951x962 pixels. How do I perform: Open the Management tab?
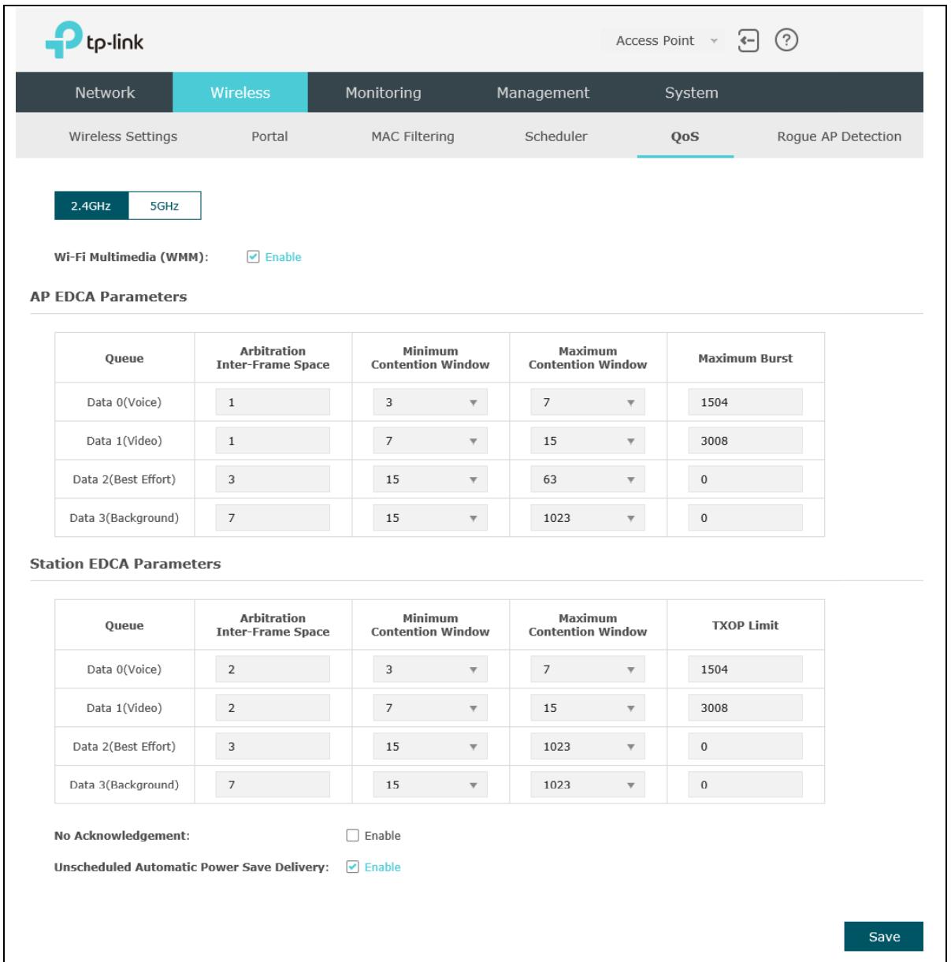click(543, 92)
